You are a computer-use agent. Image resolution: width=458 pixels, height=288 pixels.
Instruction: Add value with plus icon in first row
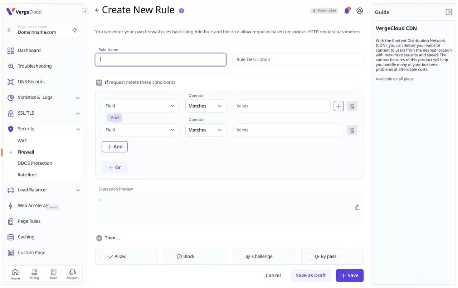338,106
